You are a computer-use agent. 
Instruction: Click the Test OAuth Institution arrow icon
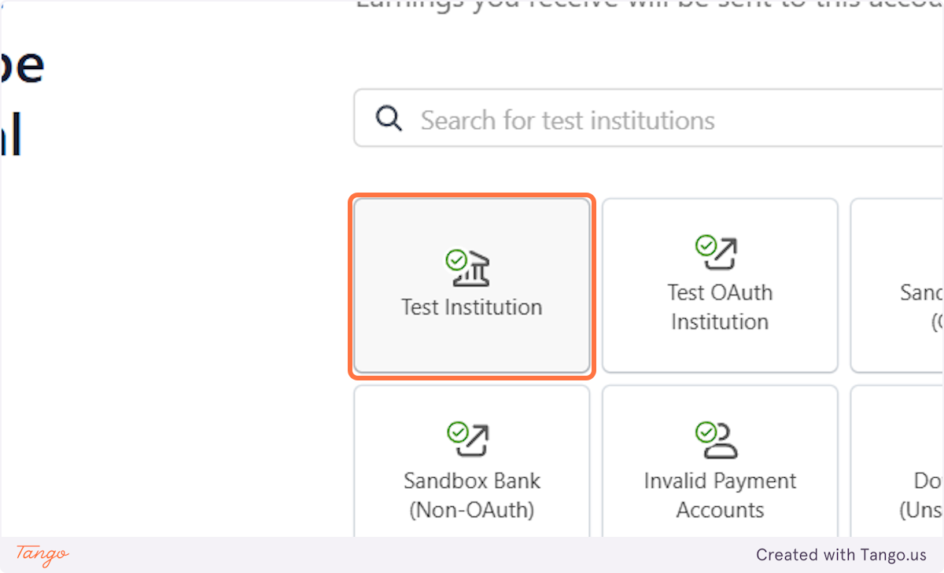pos(720,254)
